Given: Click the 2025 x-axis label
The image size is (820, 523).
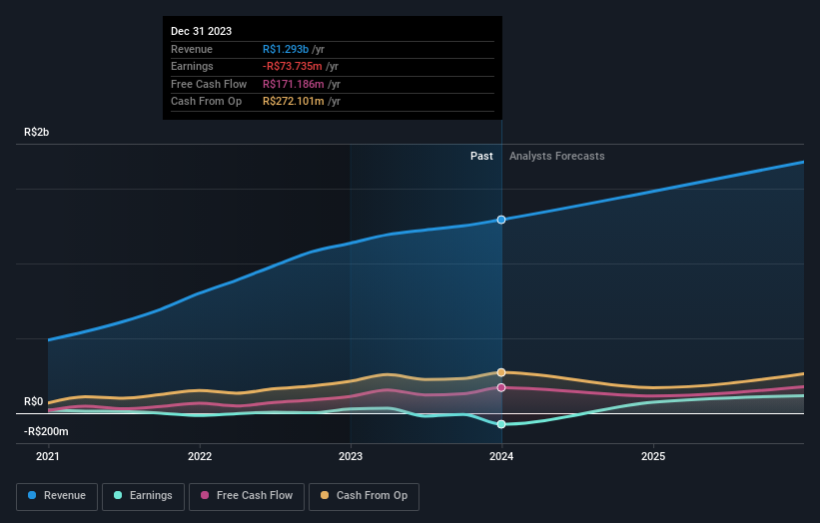Looking at the screenshot, I should (653, 457).
